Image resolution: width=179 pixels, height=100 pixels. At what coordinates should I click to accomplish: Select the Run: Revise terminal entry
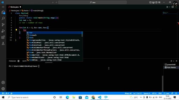(171, 67)
